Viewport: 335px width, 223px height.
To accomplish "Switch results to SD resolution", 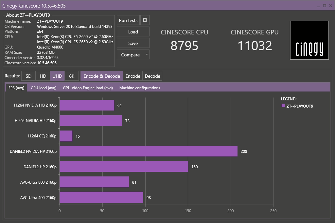I will click(28, 76).
